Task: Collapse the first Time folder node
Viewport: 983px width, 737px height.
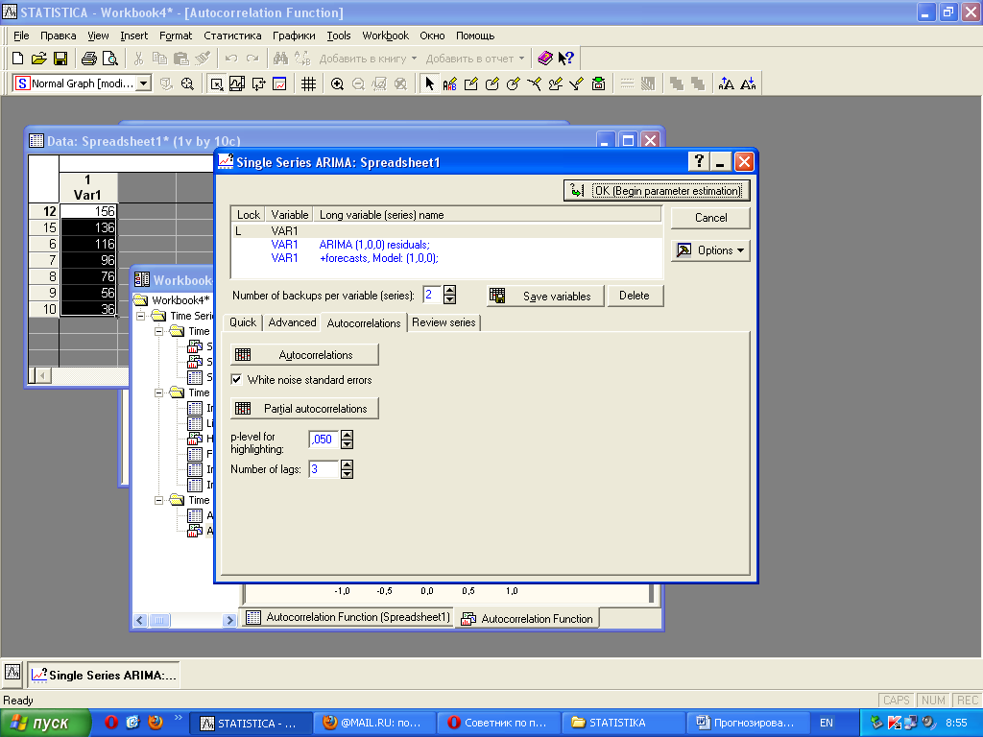Action: [159, 331]
